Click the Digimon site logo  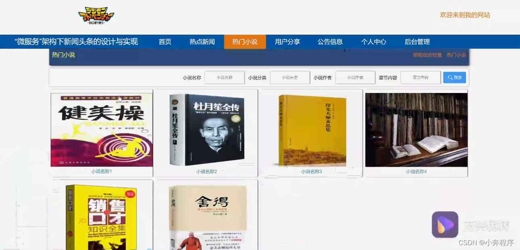click(96, 16)
